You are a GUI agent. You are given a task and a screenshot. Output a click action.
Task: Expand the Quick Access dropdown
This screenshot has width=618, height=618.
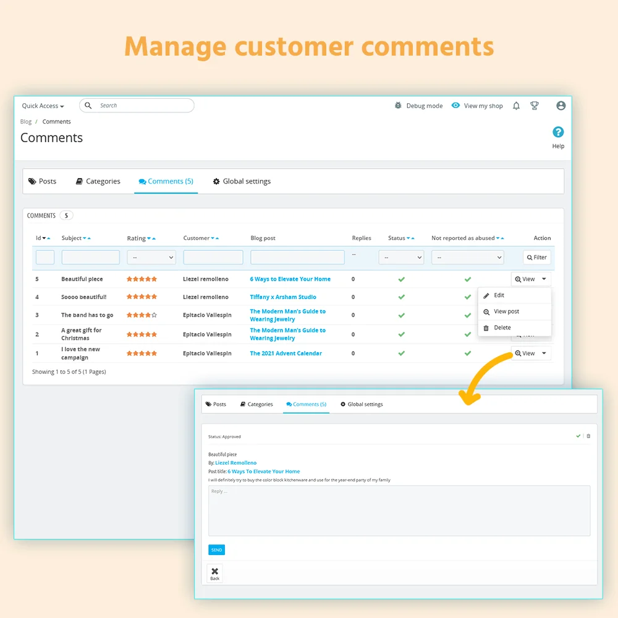pyautogui.click(x=43, y=106)
